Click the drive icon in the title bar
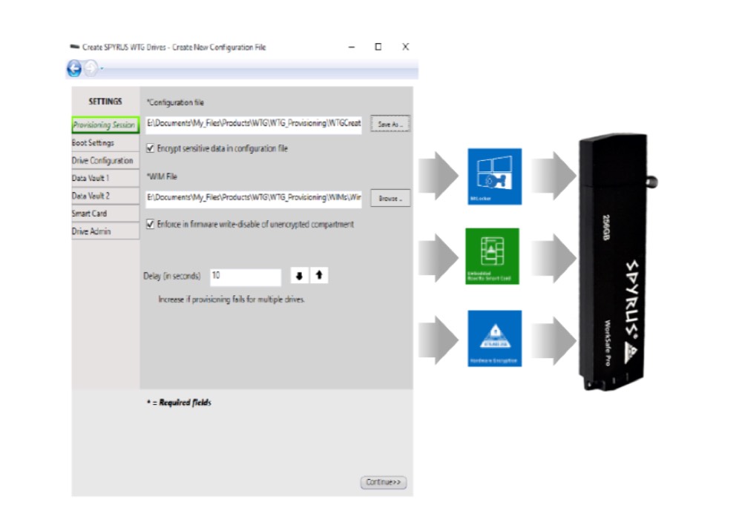 pyautogui.click(x=74, y=46)
